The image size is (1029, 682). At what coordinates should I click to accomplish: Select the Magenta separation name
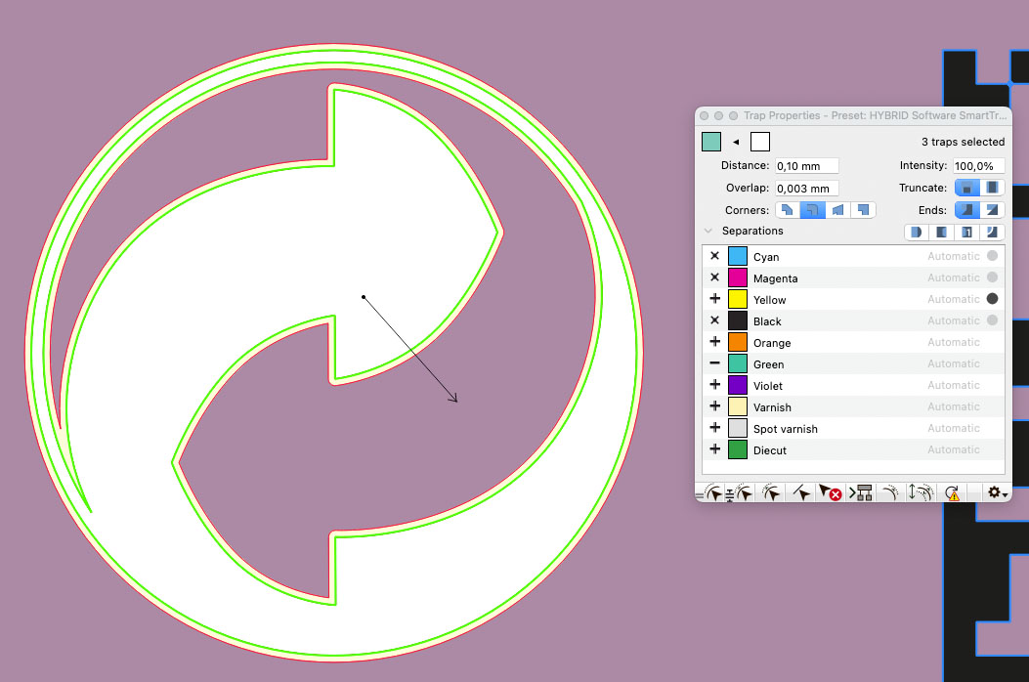(776, 278)
